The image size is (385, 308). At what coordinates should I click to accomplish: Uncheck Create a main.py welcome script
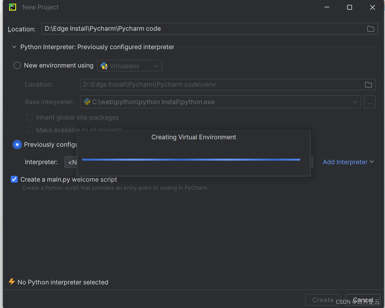tap(14, 179)
